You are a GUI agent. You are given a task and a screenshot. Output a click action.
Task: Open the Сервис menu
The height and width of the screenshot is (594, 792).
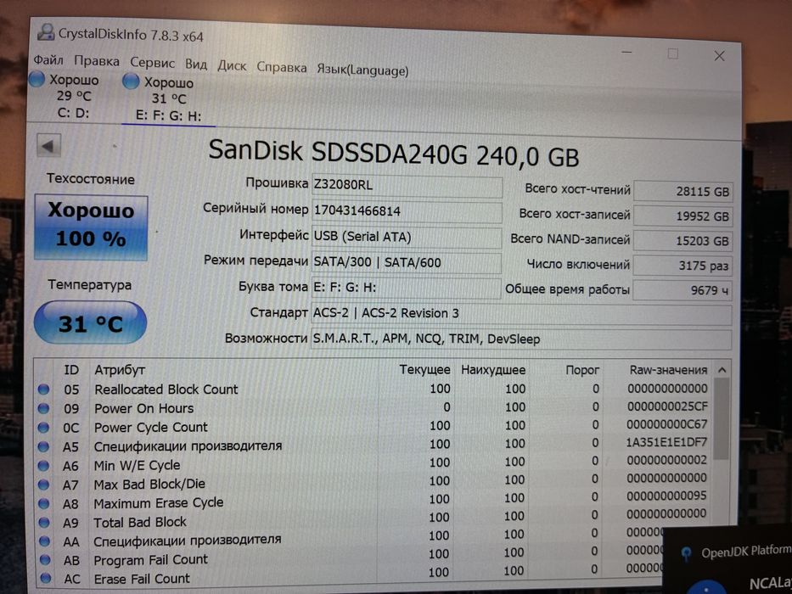(x=152, y=63)
